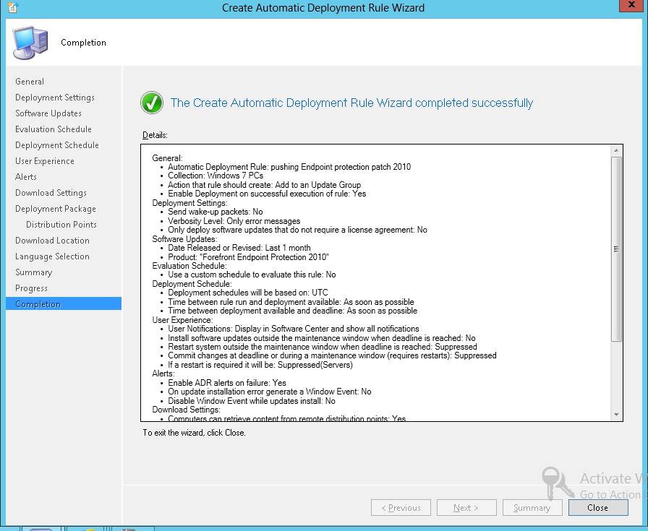Click 'Action that rule should create' line

coord(264,184)
